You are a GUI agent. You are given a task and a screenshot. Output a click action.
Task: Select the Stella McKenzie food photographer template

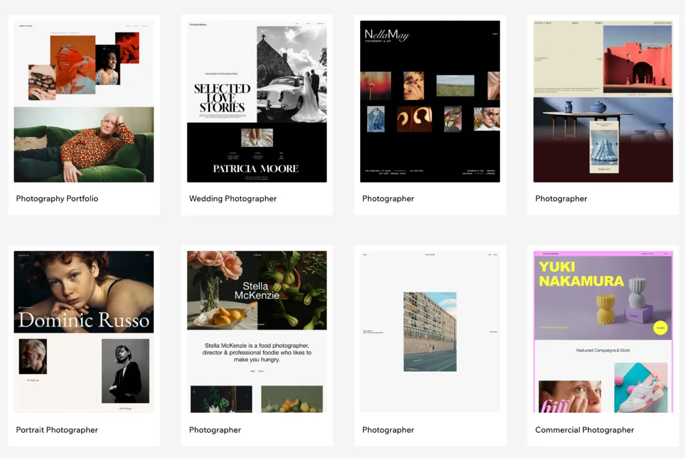tap(257, 332)
